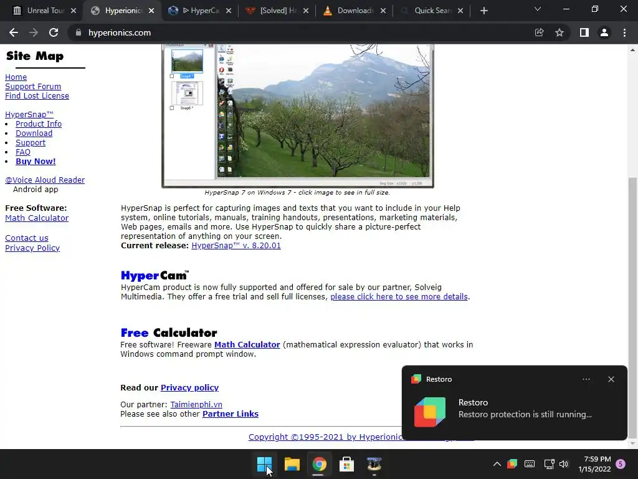Open the sidebar Math Calculator link
The width and height of the screenshot is (638, 479).
[37, 218]
